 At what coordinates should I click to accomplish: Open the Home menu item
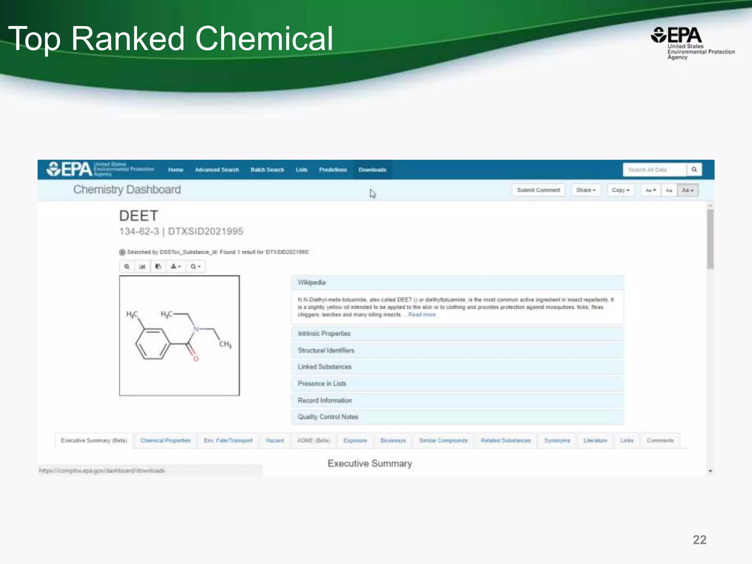(x=176, y=170)
